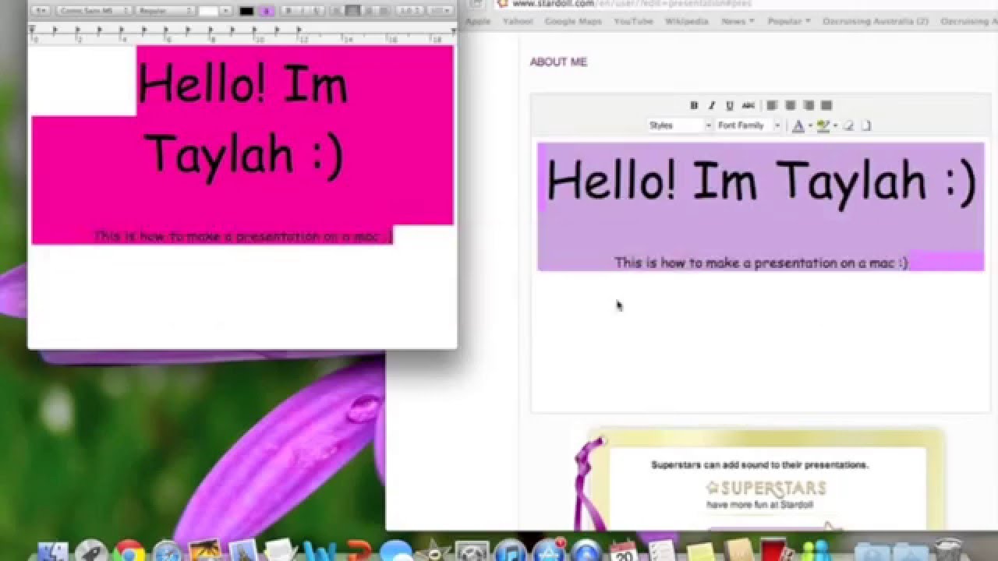Select the align center icon in the editor
998x561 pixels.
[789, 104]
